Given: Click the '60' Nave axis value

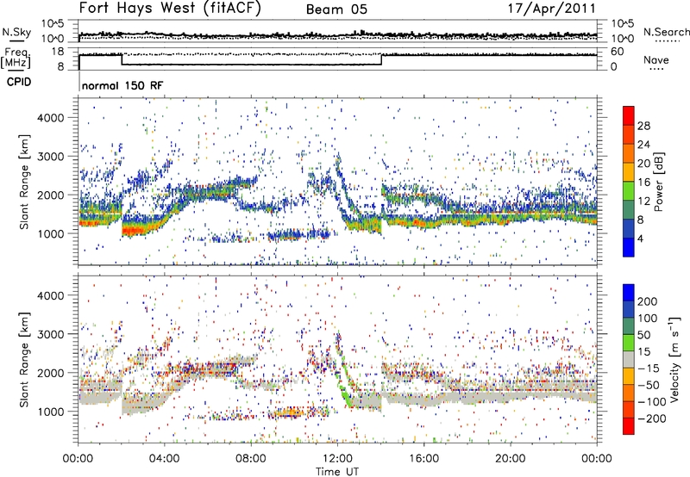Looking at the screenshot, I should click(618, 52).
